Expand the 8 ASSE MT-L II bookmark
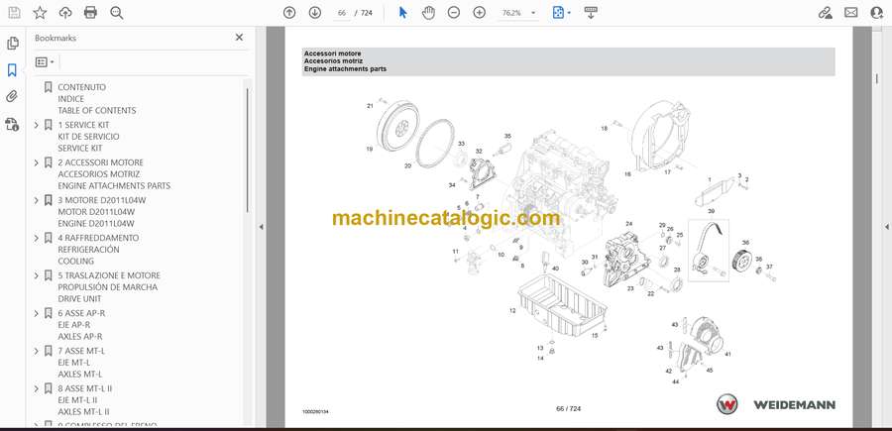The width and height of the screenshot is (892, 431). [37, 388]
